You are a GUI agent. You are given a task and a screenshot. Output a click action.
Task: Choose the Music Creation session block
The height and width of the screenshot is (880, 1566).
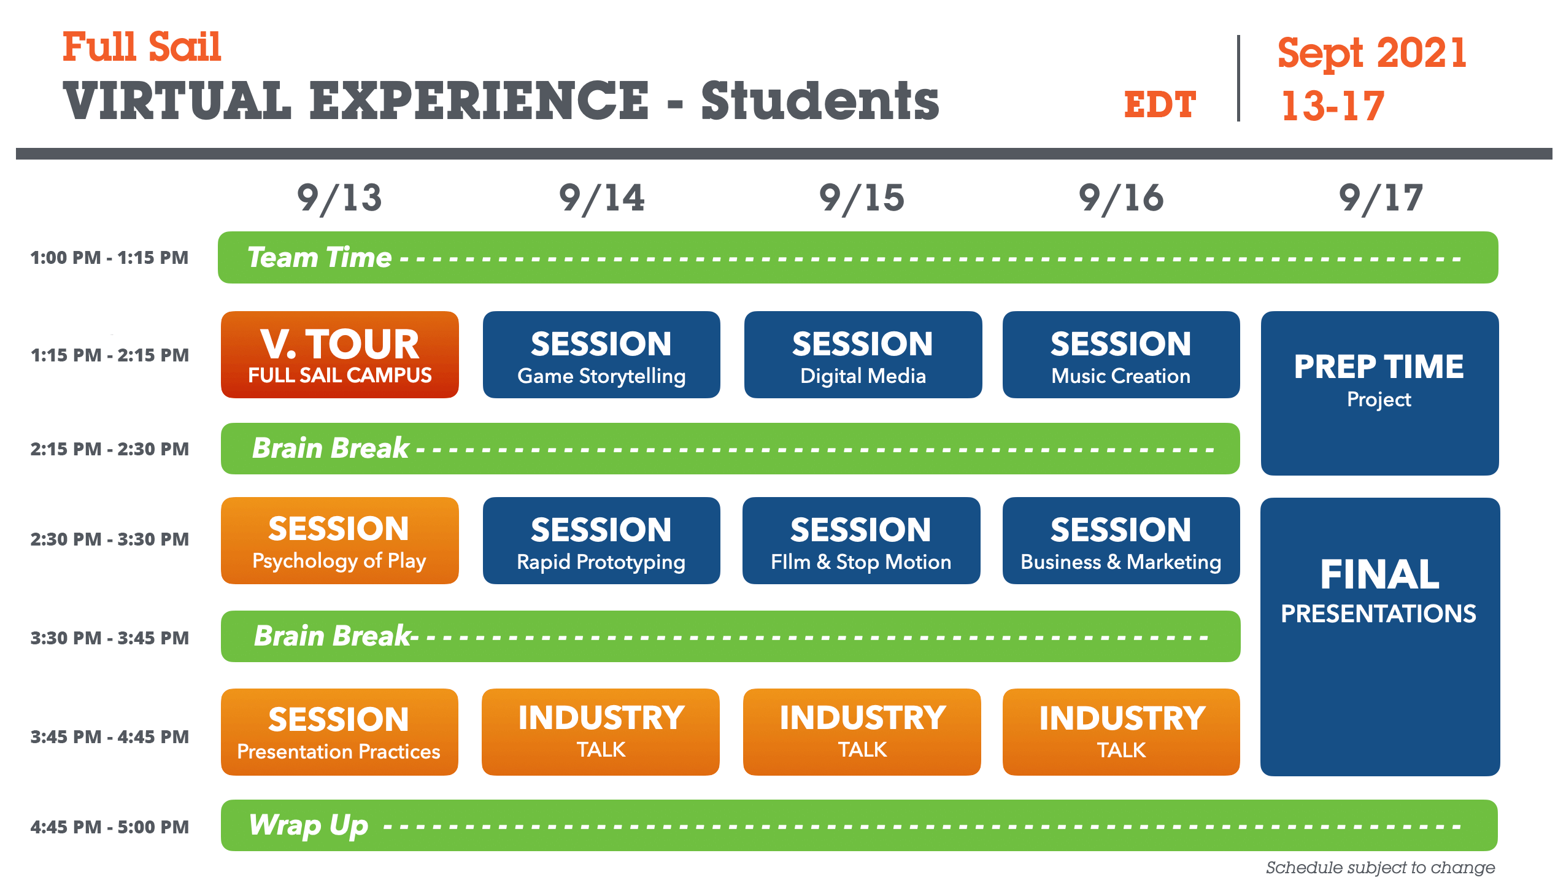tap(1120, 355)
